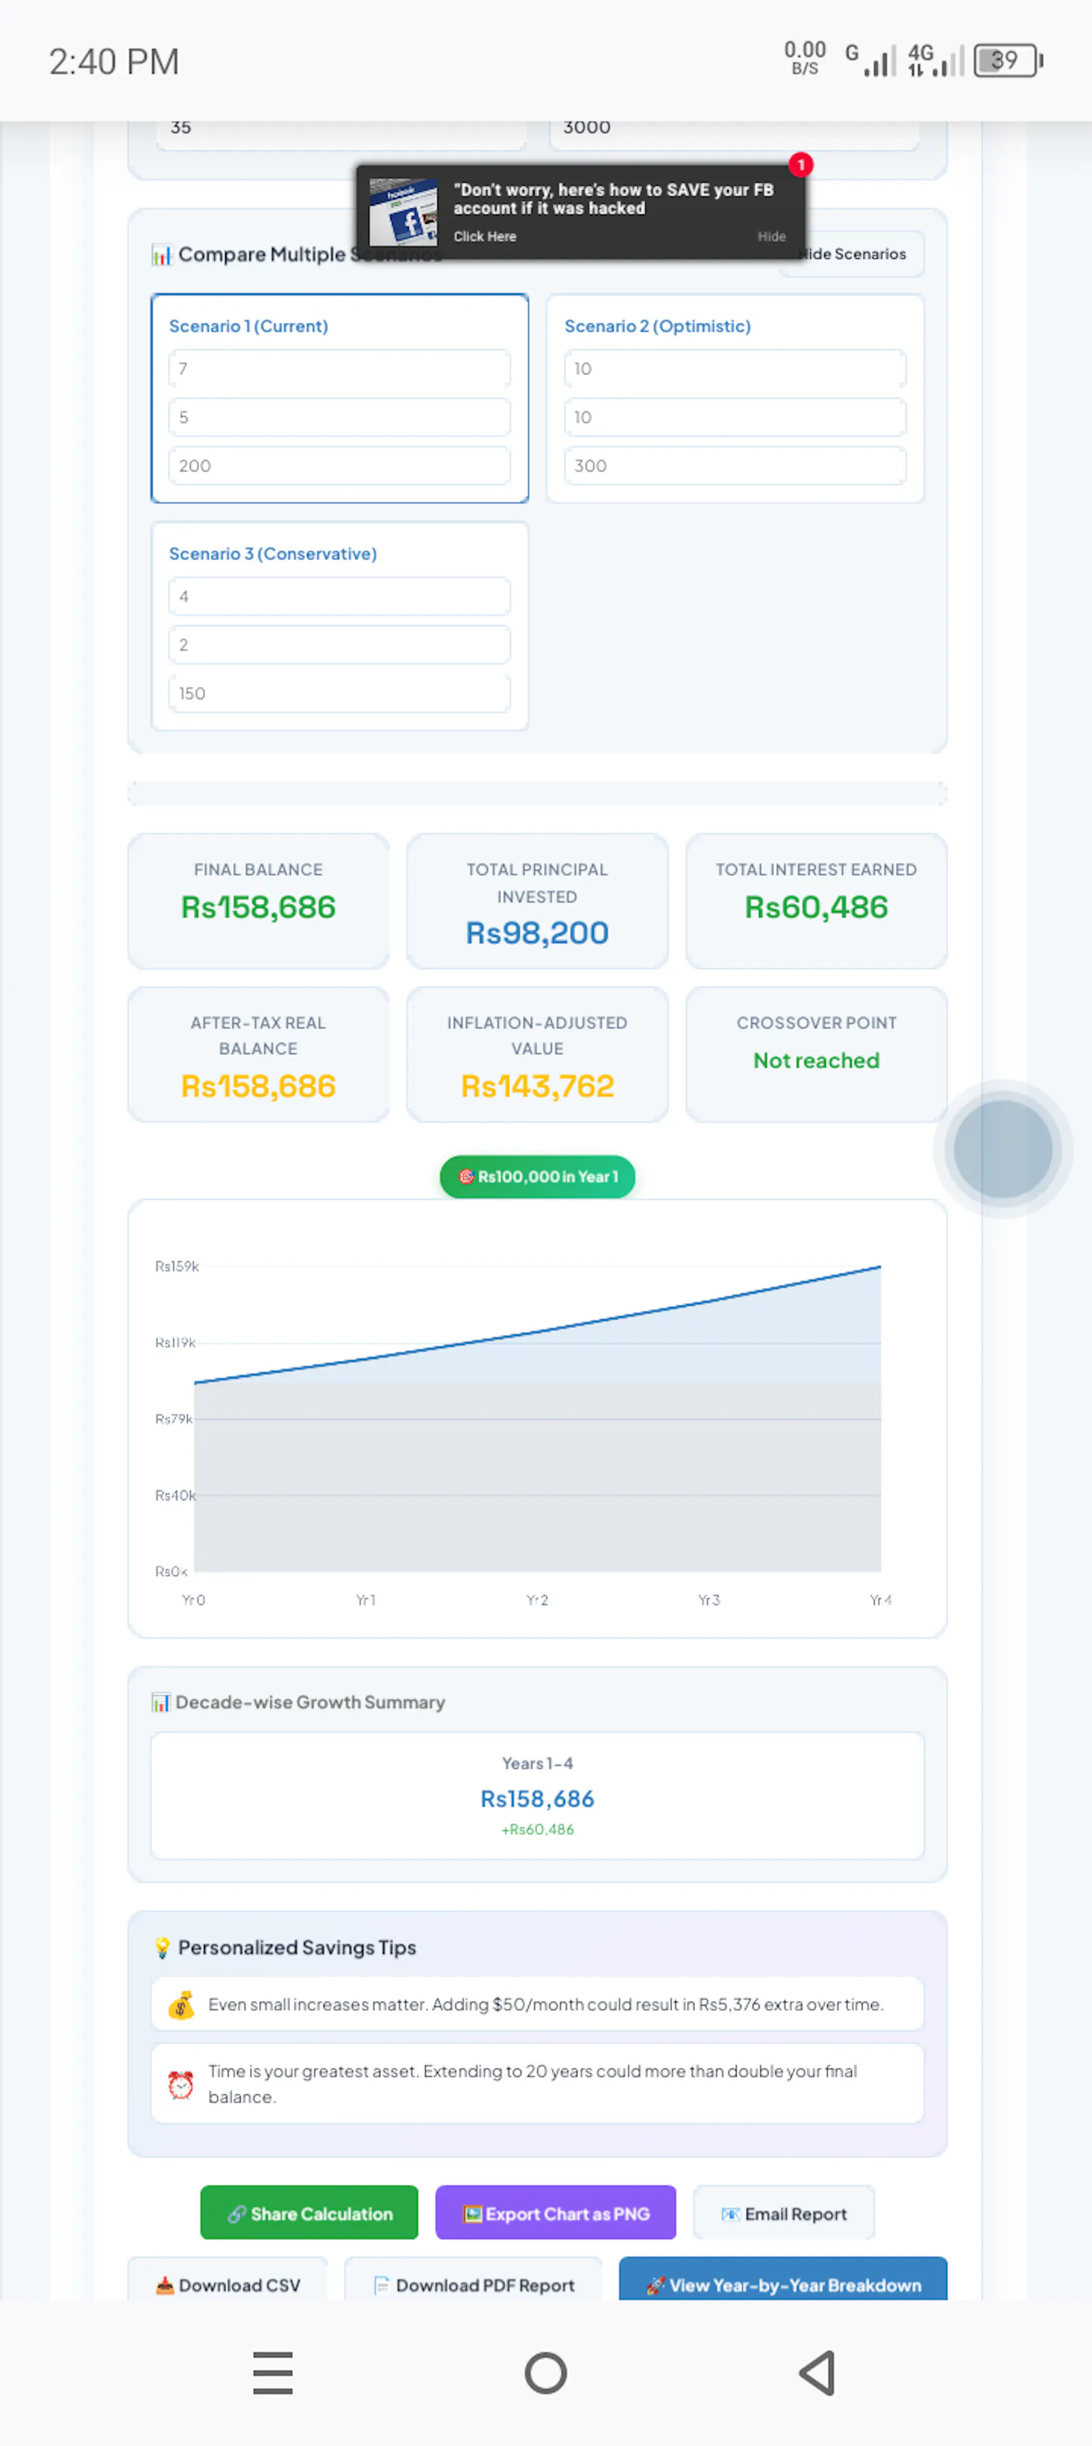Edit Scenario 3 field showing 4
Viewport: 1092px width, 2446px height.
click(x=340, y=596)
